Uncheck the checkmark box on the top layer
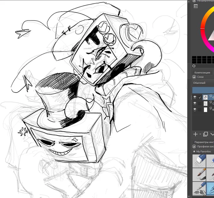The image size is (214, 198). (200, 97)
